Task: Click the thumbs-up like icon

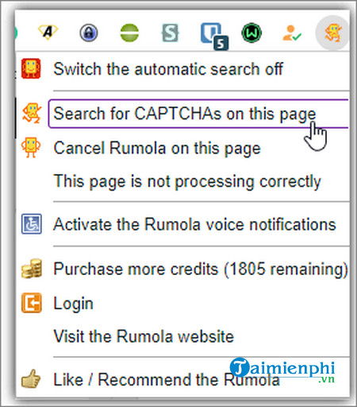Action: tap(31, 378)
